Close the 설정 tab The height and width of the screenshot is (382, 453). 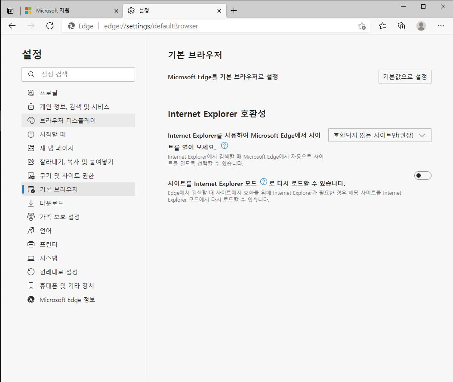click(x=219, y=11)
